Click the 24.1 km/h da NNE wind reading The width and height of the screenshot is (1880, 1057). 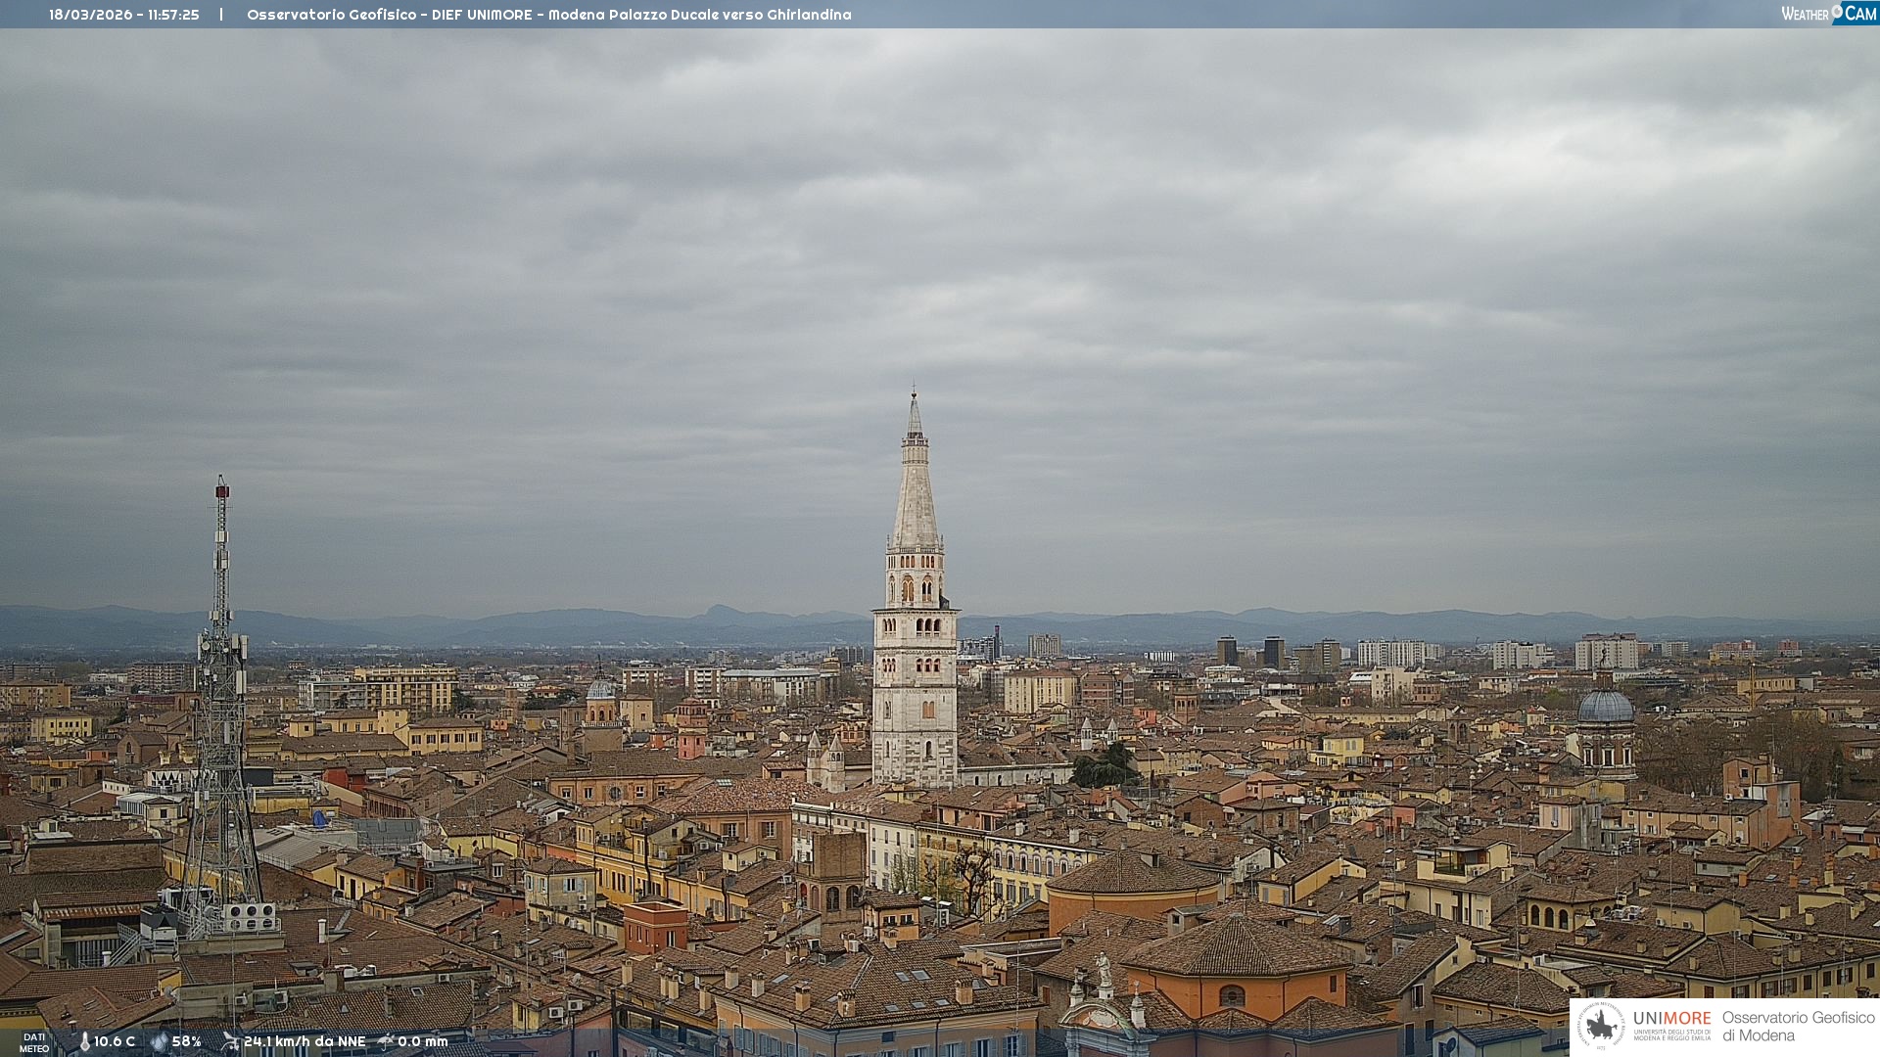coord(305,1041)
